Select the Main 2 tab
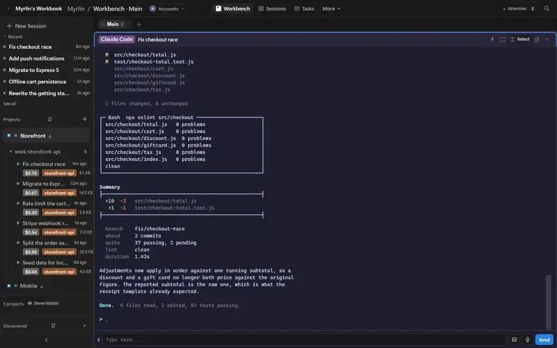 [114, 24]
